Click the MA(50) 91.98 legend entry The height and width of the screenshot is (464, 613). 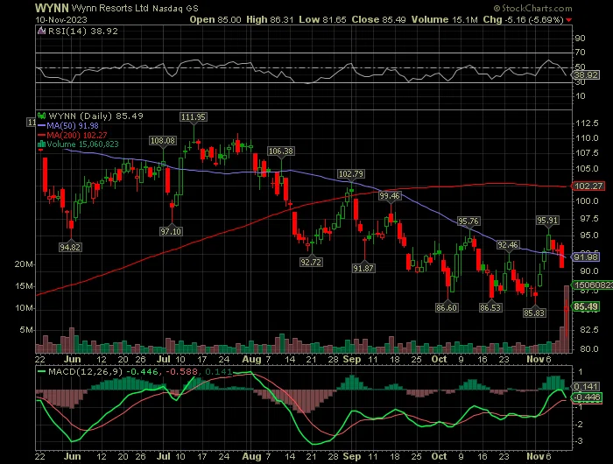(x=73, y=125)
